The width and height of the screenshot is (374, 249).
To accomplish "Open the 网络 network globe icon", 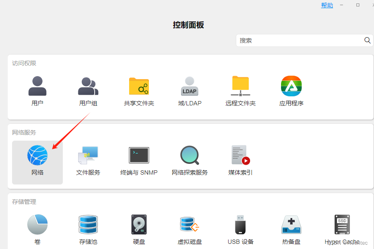I will (37, 155).
